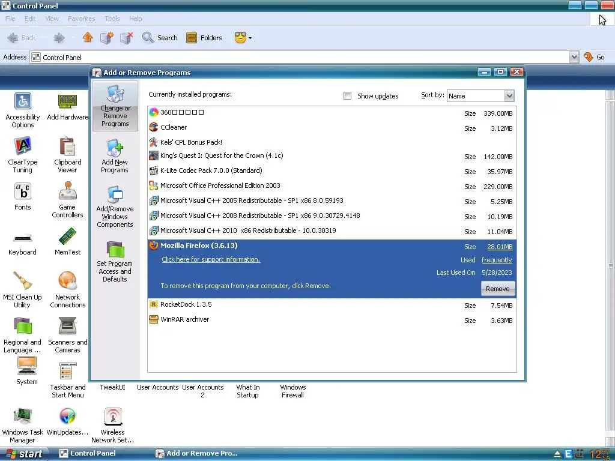Open the Help menu
The height and width of the screenshot is (461, 615).
click(135, 19)
